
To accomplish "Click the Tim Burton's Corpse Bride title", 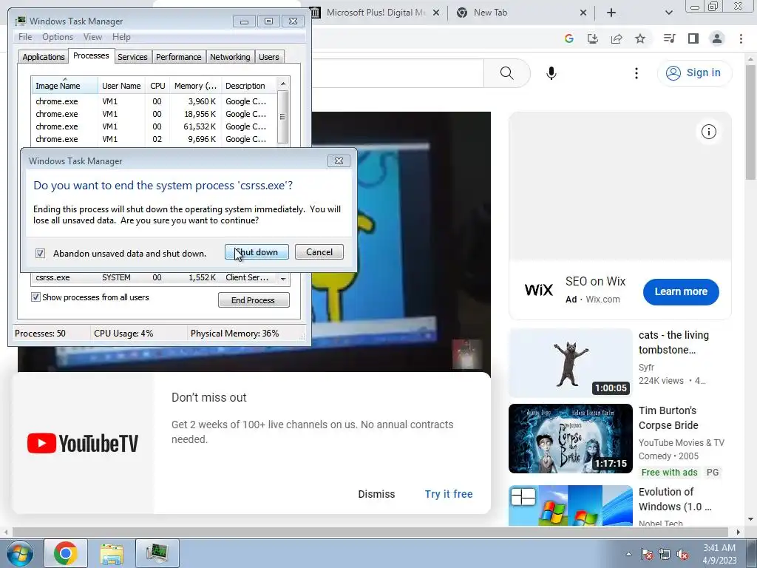I will click(668, 418).
